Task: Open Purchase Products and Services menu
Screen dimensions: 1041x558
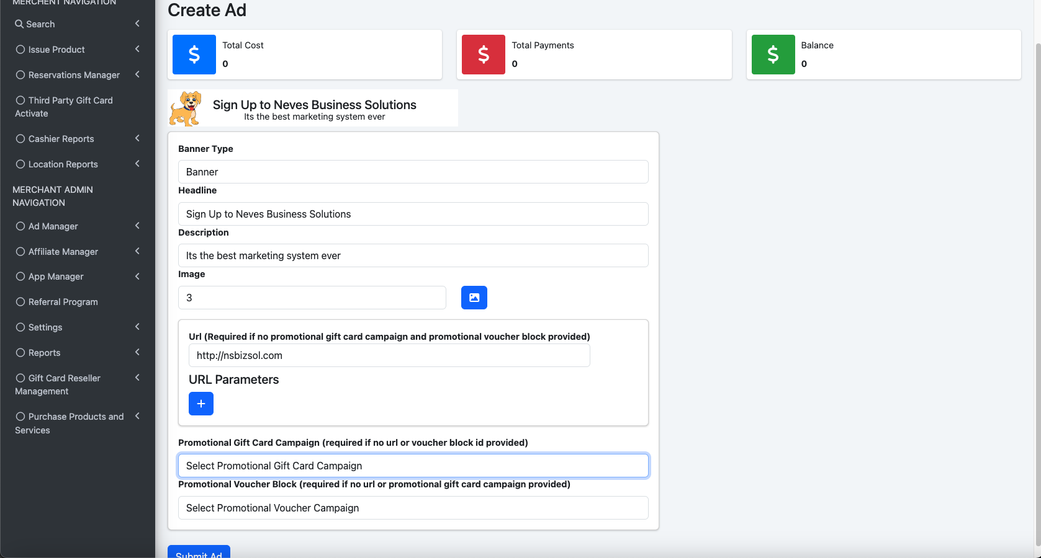Action: pos(78,423)
